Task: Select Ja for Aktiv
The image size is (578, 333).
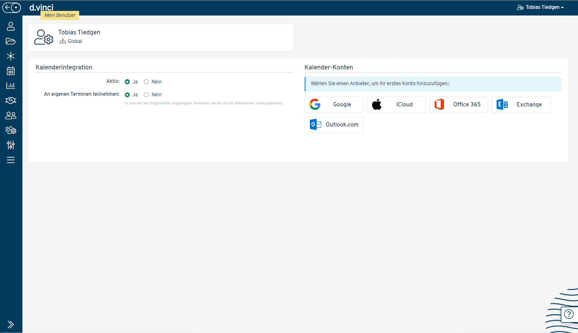Action: tap(127, 82)
